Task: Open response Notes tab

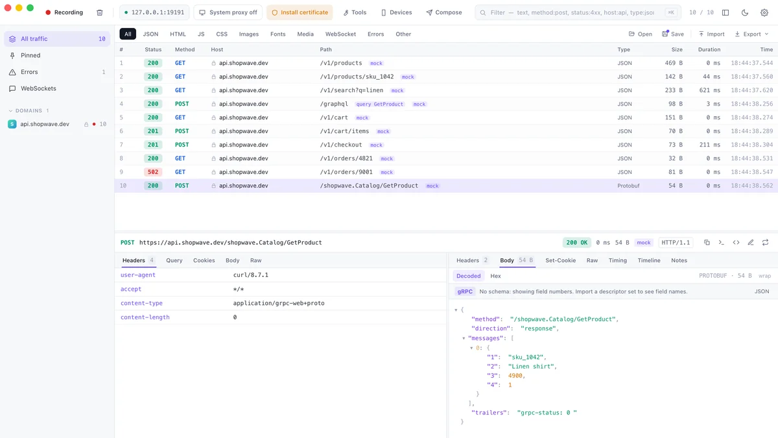Action: [679, 260]
